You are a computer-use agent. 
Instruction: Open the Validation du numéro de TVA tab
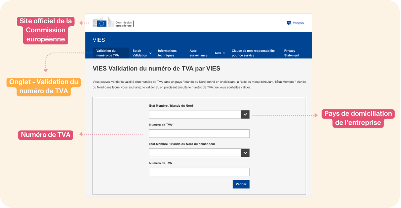108,53
